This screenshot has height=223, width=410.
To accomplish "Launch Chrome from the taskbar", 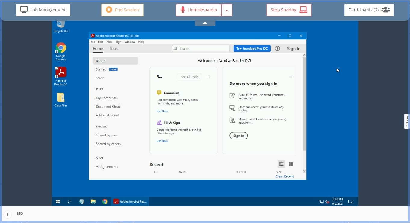I will [x=105, y=202].
